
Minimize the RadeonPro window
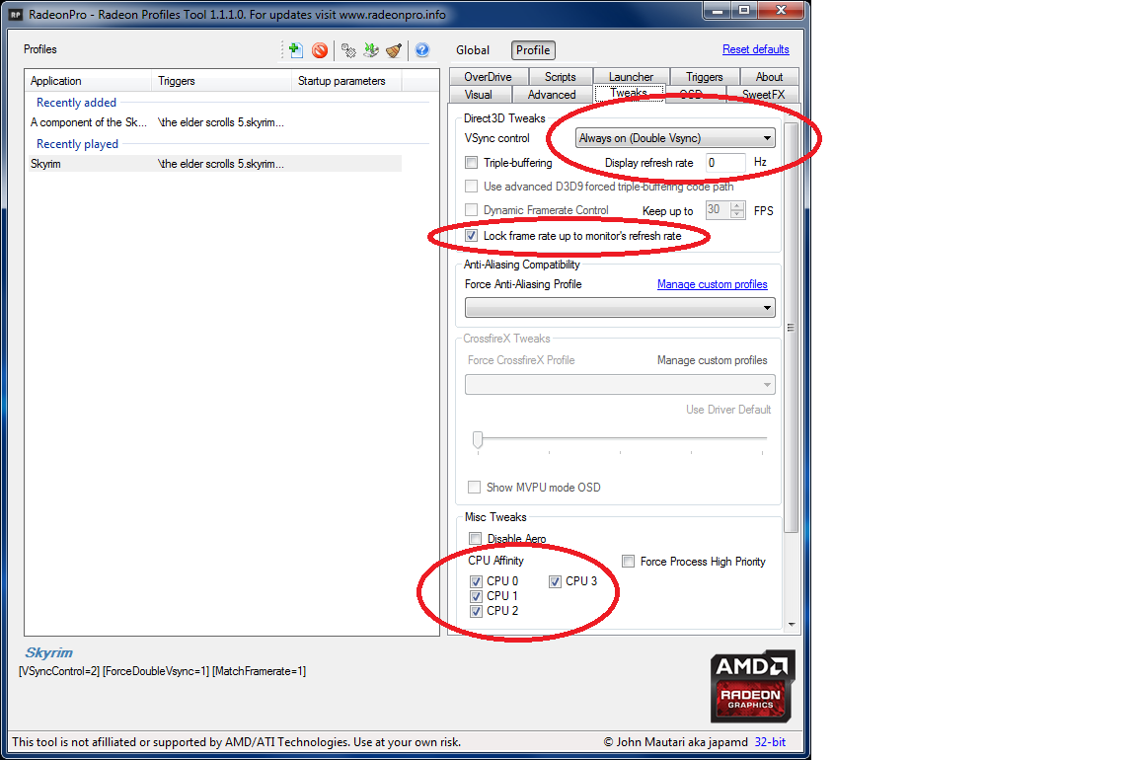718,10
